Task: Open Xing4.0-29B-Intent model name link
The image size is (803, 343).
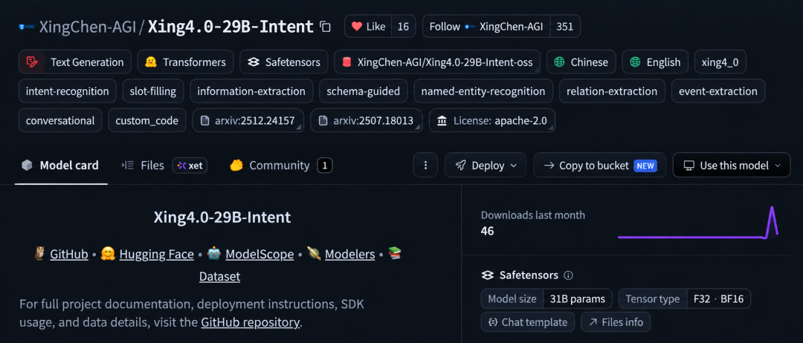Action: [230, 27]
